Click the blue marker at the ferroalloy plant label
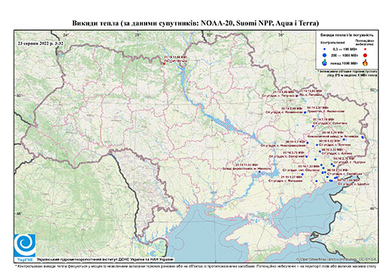The image size is (391, 277). [x=259, y=172]
